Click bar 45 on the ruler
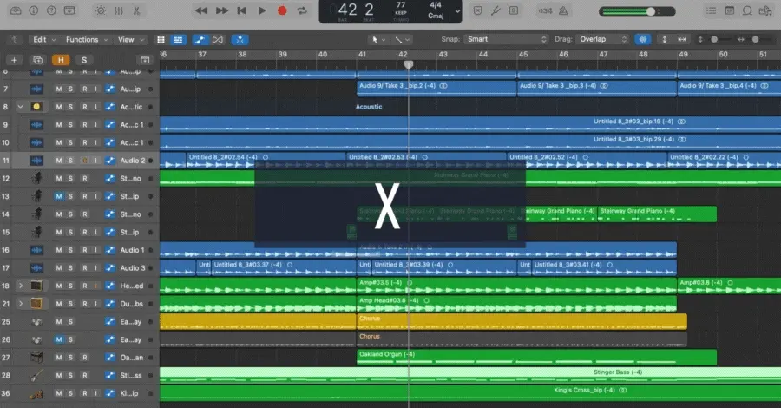 [523, 55]
